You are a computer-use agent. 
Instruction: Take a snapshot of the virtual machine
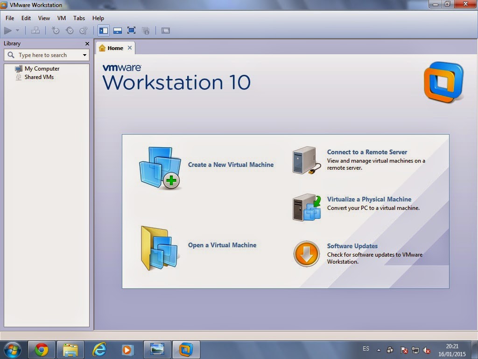point(56,30)
